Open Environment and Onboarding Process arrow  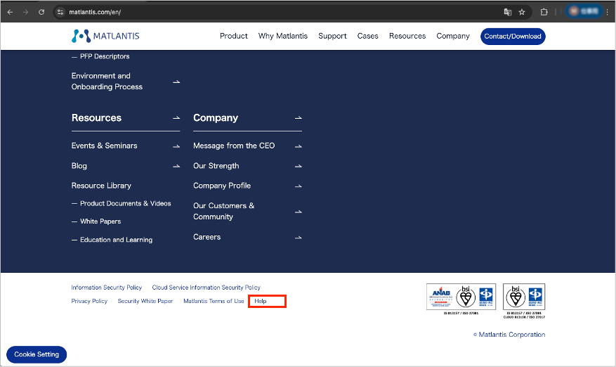176,82
